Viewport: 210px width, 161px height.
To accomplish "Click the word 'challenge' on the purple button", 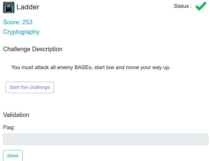I will 40,87.
